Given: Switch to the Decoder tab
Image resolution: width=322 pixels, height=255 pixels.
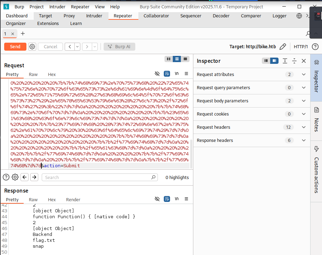Looking at the screenshot, I should [x=221, y=16].
